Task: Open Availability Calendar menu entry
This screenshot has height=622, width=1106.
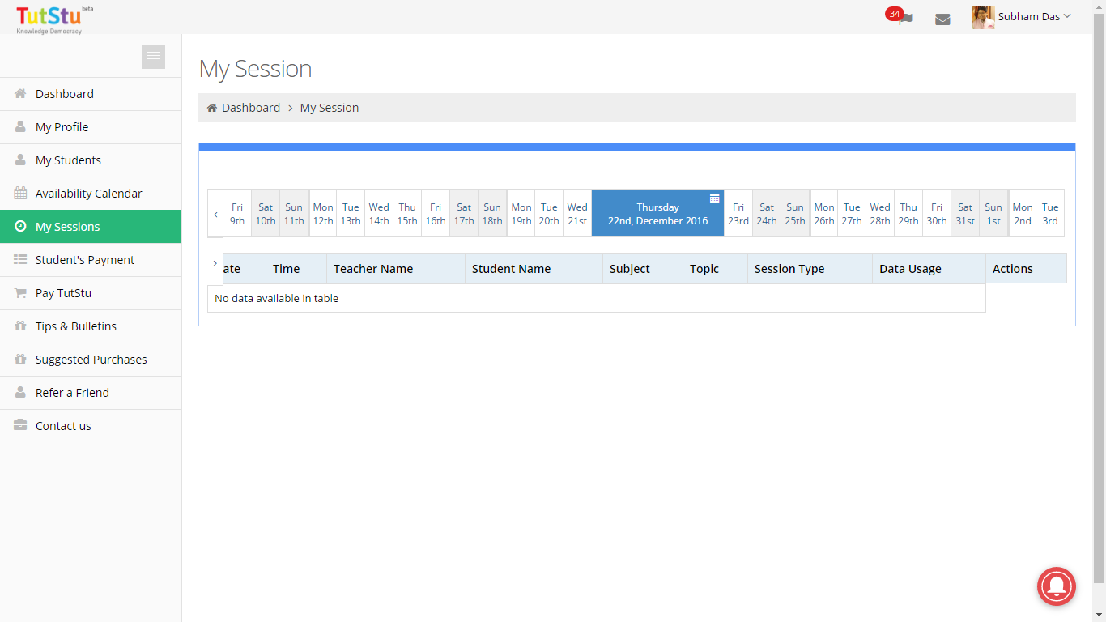Action: [91, 194]
